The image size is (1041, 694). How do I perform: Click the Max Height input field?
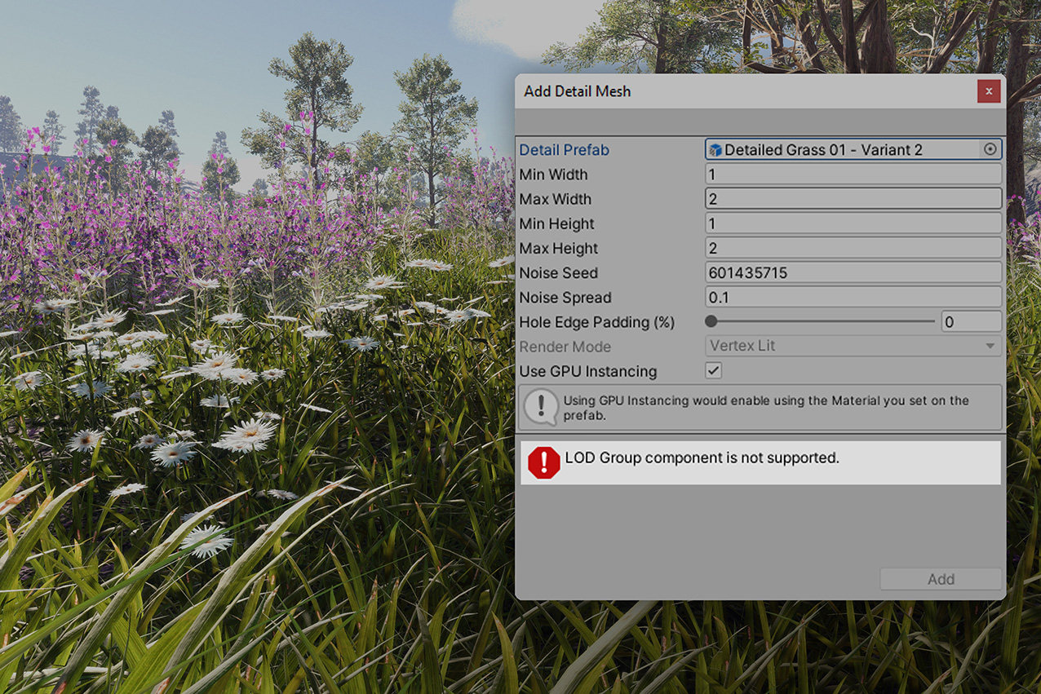point(853,248)
